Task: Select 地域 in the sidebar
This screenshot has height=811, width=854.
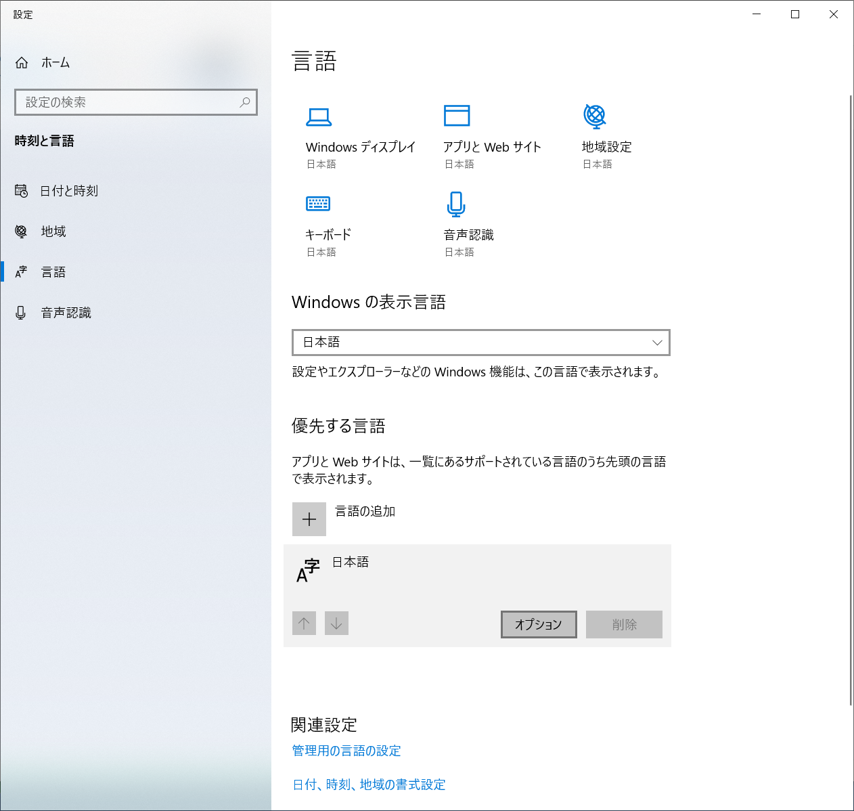Action: pyautogui.click(x=53, y=232)
